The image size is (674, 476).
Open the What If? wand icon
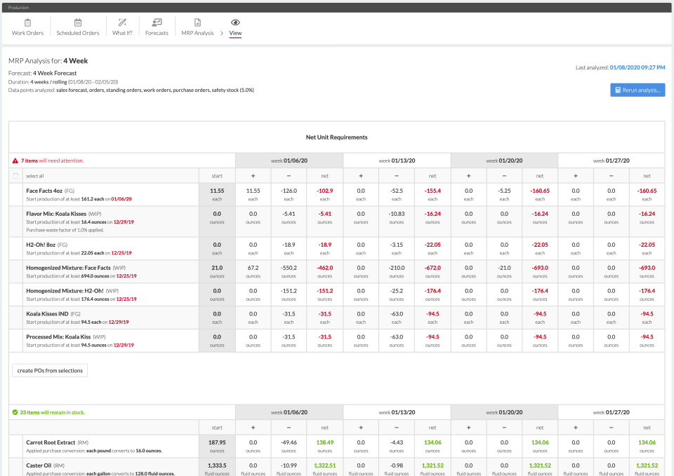click(122, 22)
